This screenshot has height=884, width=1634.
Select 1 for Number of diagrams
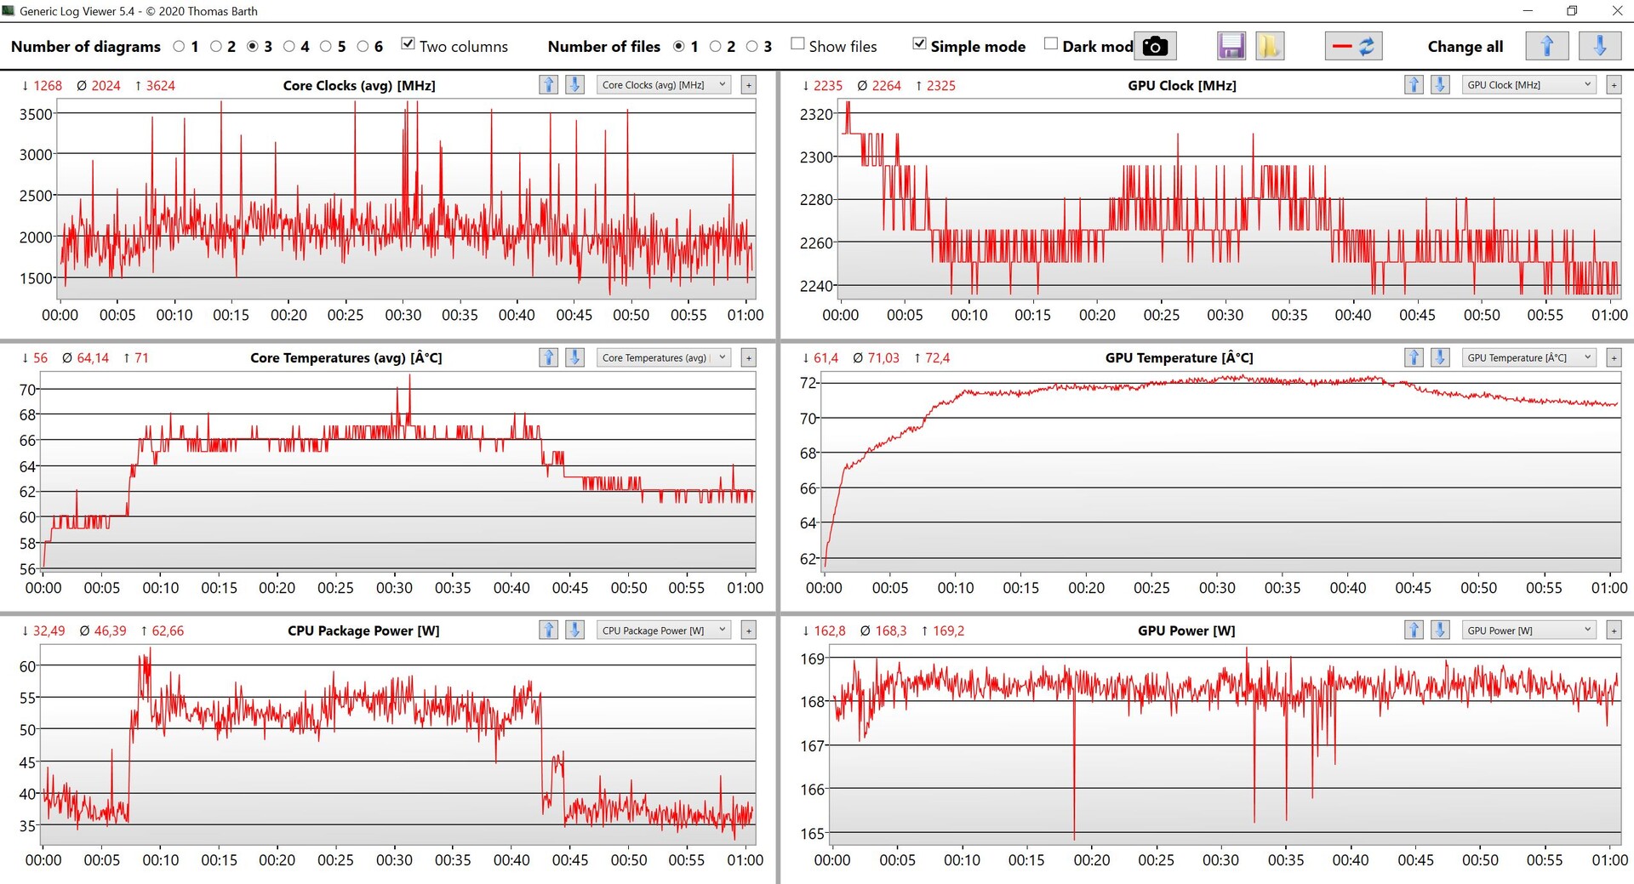coord(179,46)
